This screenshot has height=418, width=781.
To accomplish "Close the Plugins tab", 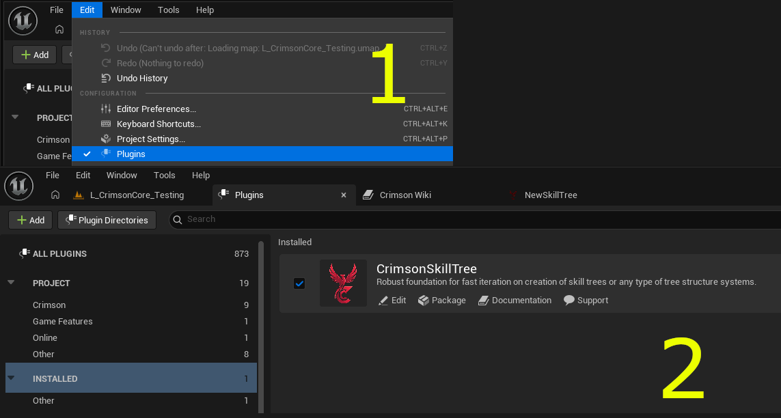I will point(344,195).
